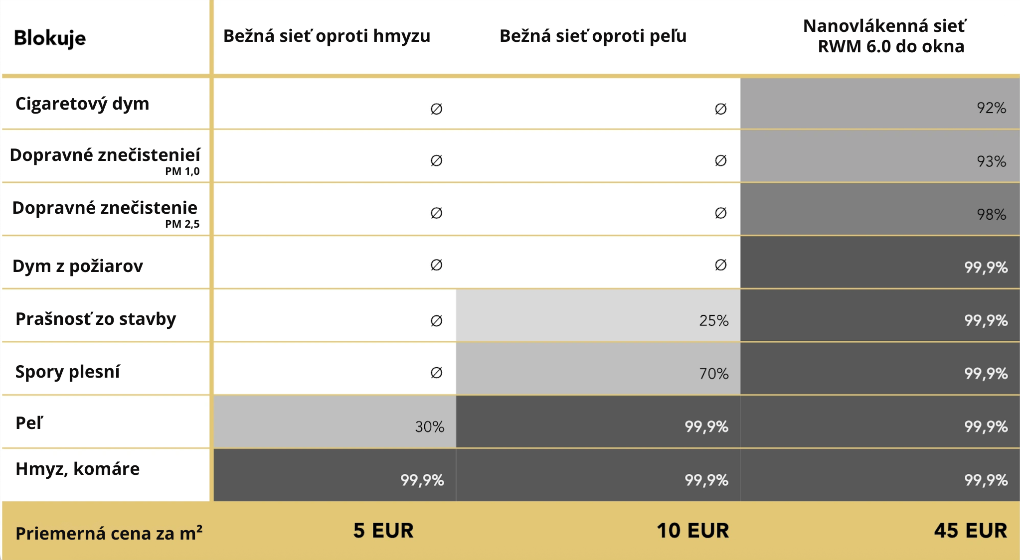Click the Cigaretový dym row label
Viewport: 1021px width, 560px height.
click(82, 104)
